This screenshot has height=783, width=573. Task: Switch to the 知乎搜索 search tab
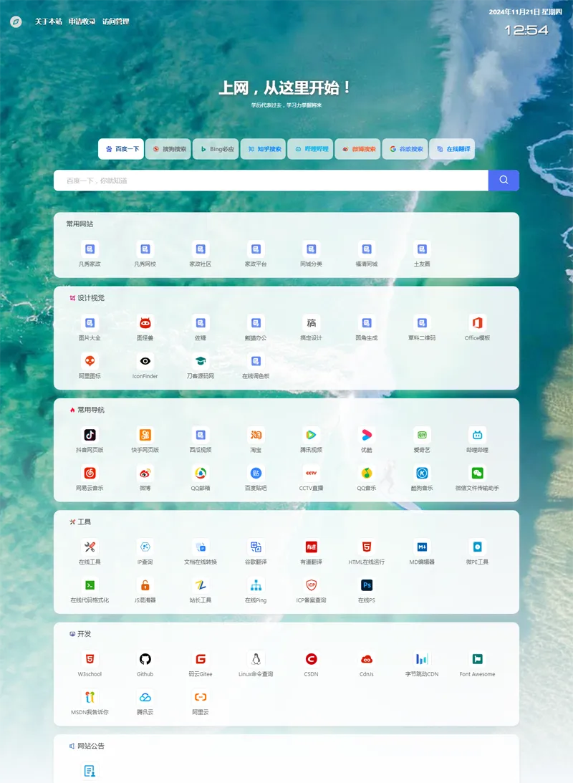click(x=263, y=149)
